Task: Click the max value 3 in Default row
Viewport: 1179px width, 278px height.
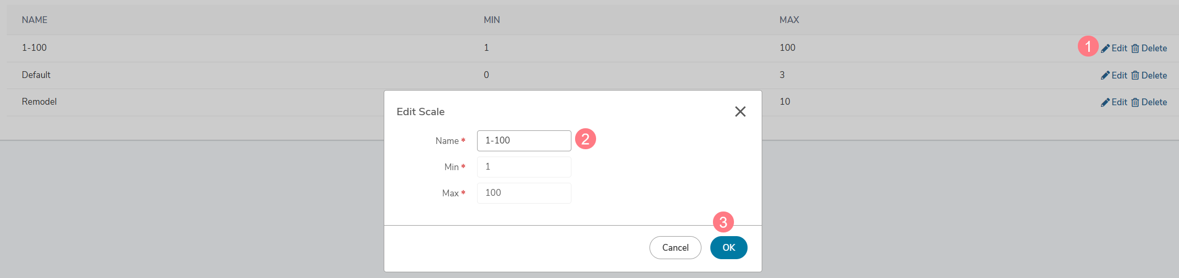Action: point(782,75)
